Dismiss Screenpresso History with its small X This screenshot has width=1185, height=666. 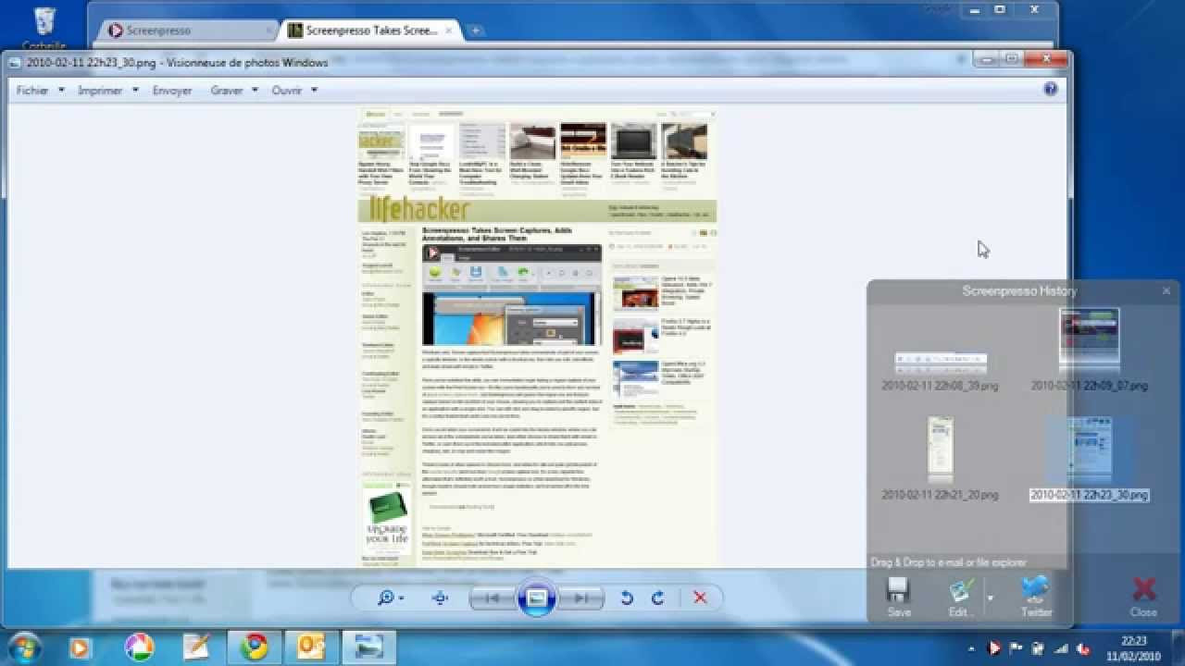click(1166, 290)
